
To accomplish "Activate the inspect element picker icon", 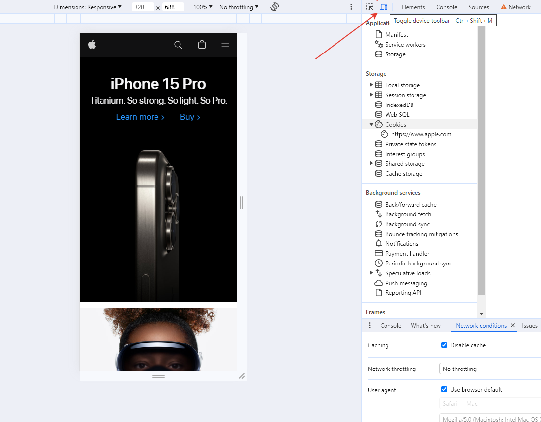I will point(370,7).
